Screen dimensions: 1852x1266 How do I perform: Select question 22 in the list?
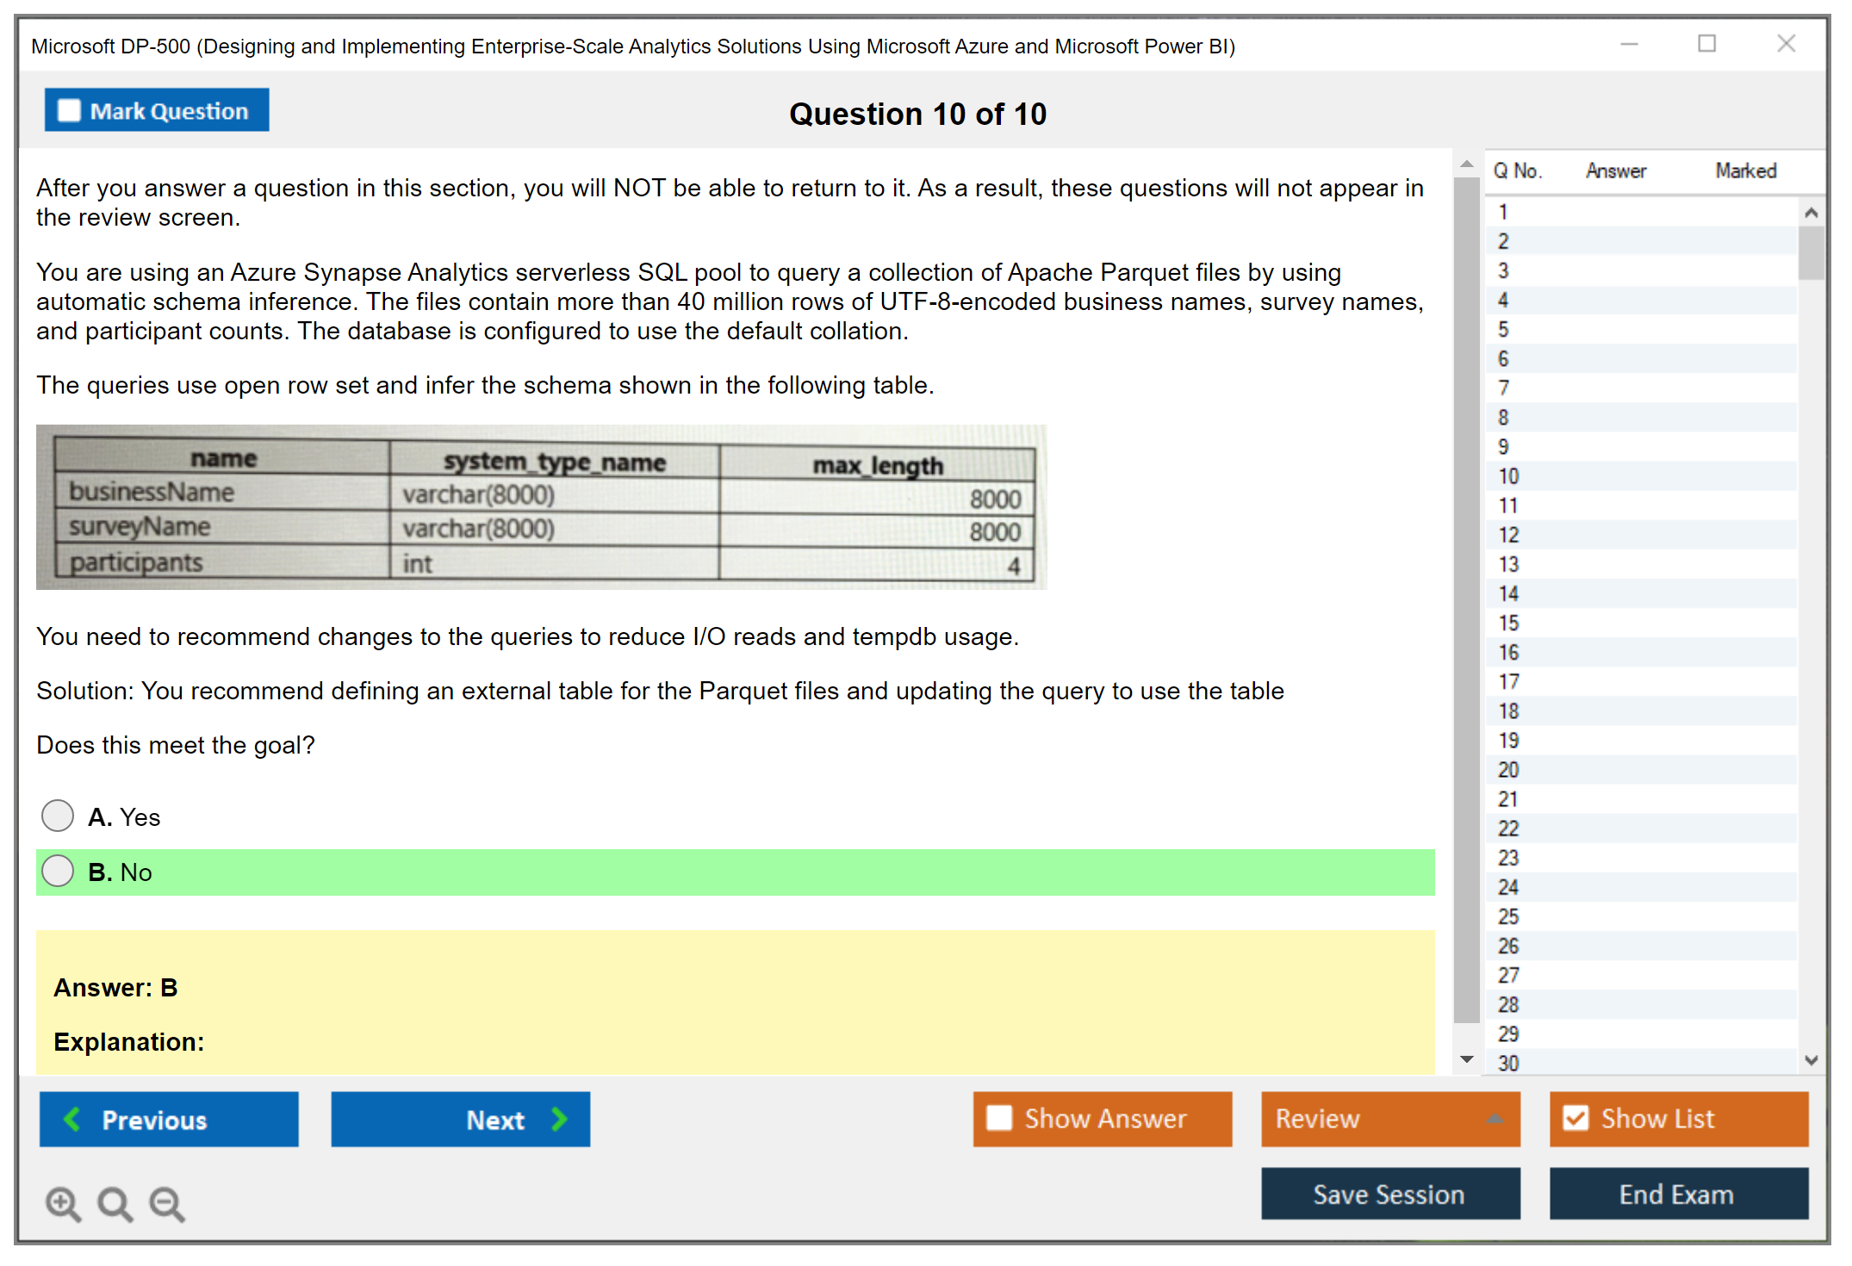pos(1508,828)
